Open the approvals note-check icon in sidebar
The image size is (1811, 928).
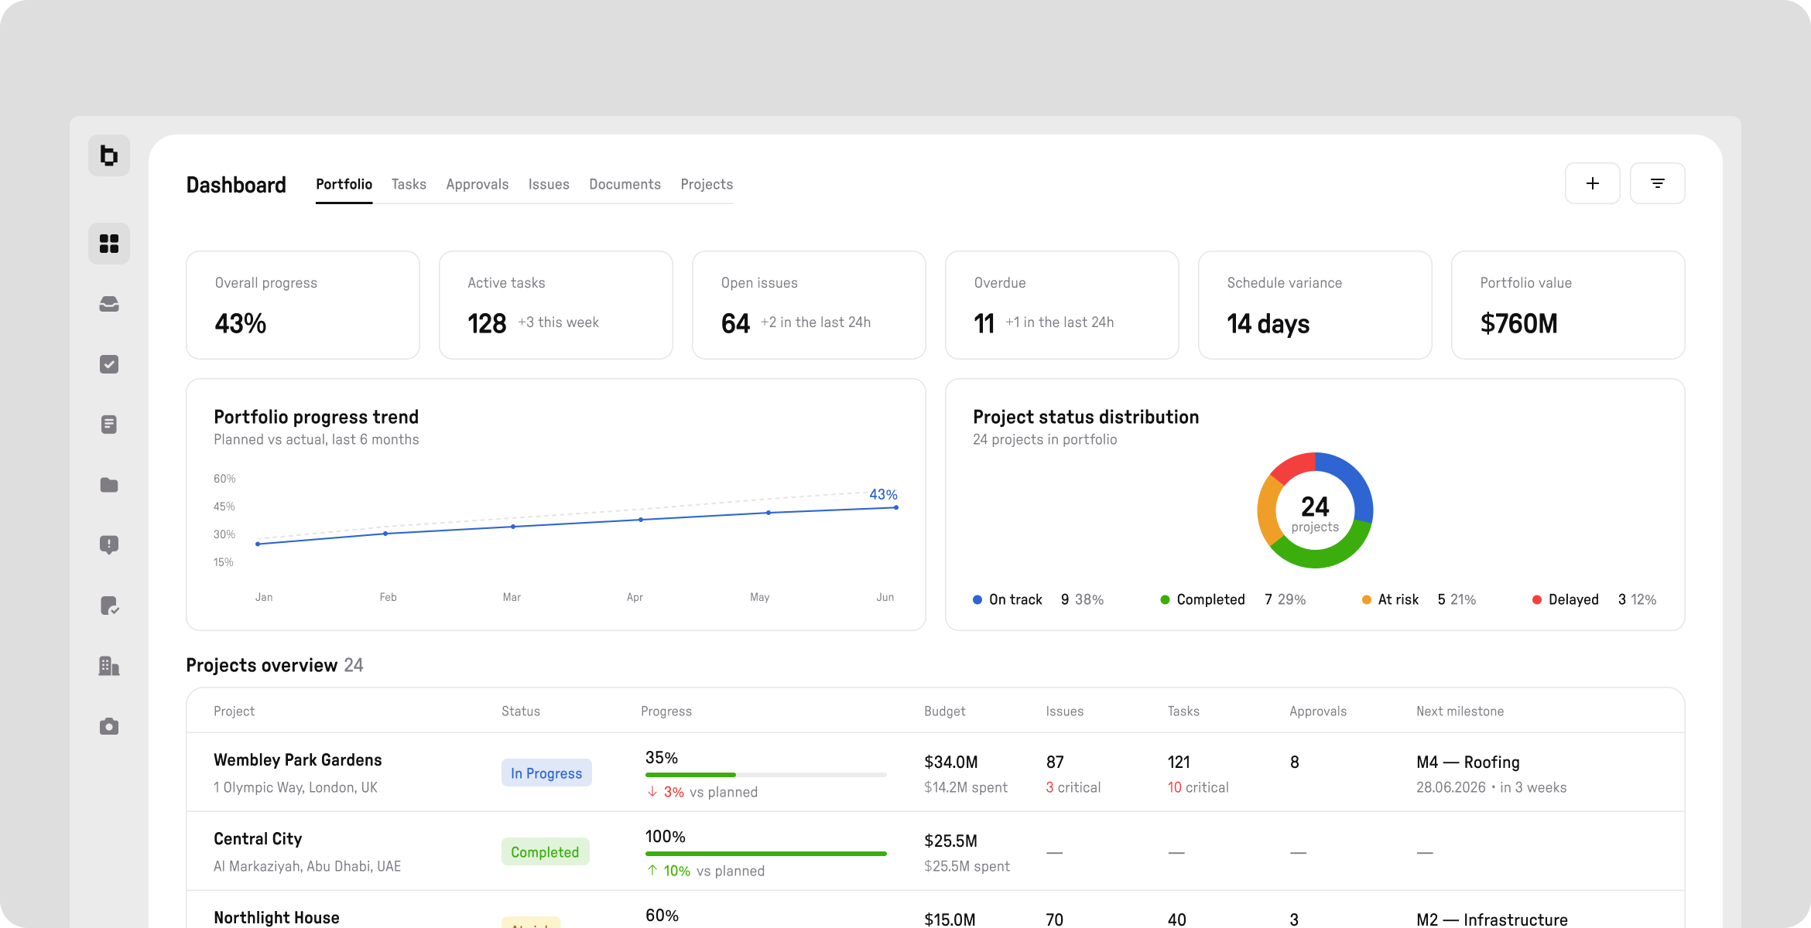pos(109,606)
